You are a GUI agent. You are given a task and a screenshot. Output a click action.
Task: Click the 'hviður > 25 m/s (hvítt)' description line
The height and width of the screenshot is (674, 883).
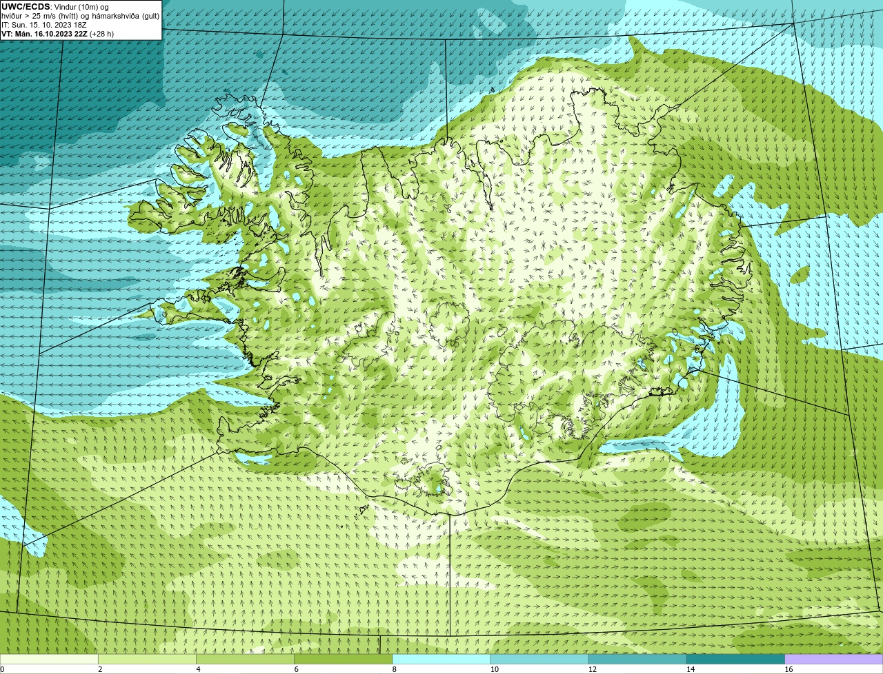click(80, 16)
